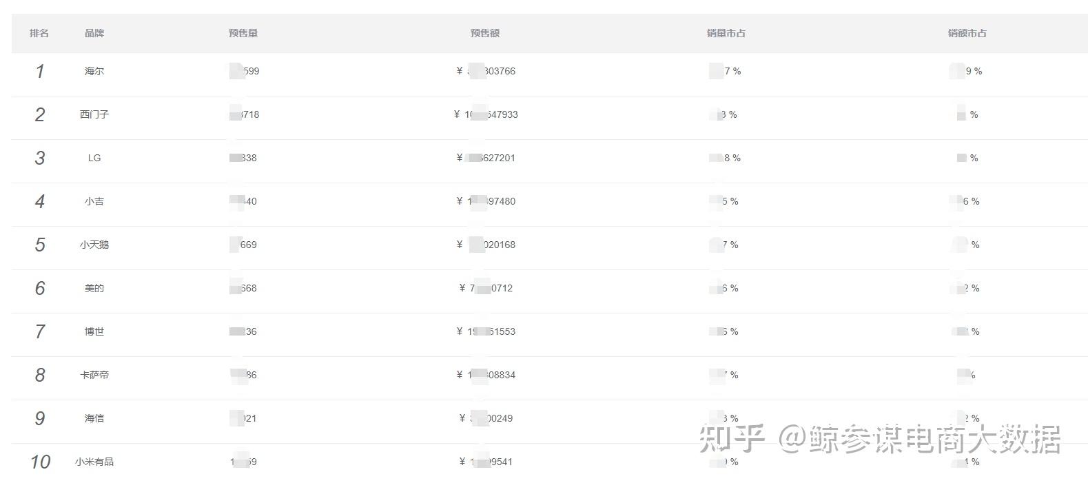Click the 预售额 column header
This screenshot has width=1088, height=483.
[x=485, y=33]
